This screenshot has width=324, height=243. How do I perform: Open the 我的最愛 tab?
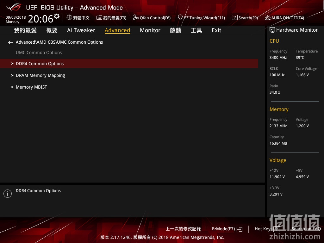pyautogui.click(x=25, y=30)
